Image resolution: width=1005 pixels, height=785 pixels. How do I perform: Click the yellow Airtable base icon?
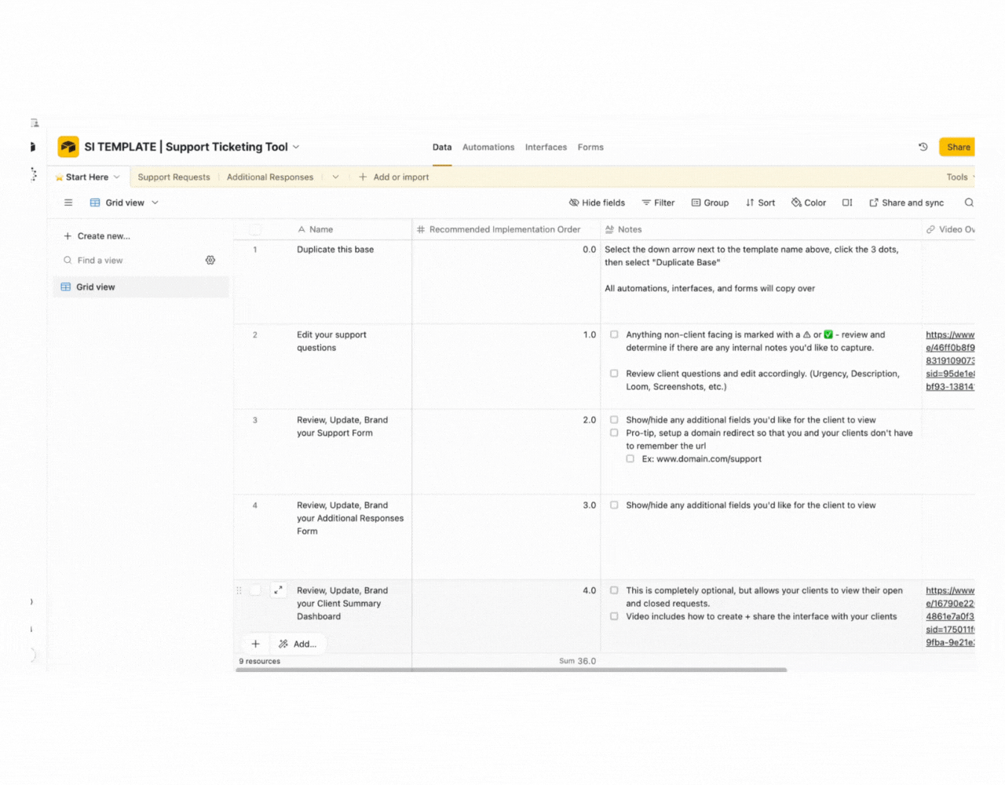(x=68, y=147)
